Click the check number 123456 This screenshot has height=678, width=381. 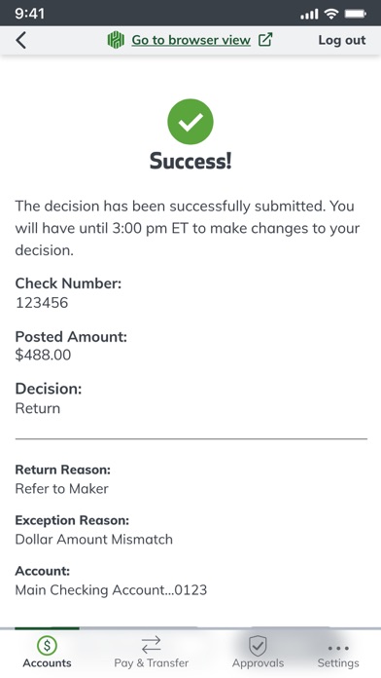click(42, 303)
